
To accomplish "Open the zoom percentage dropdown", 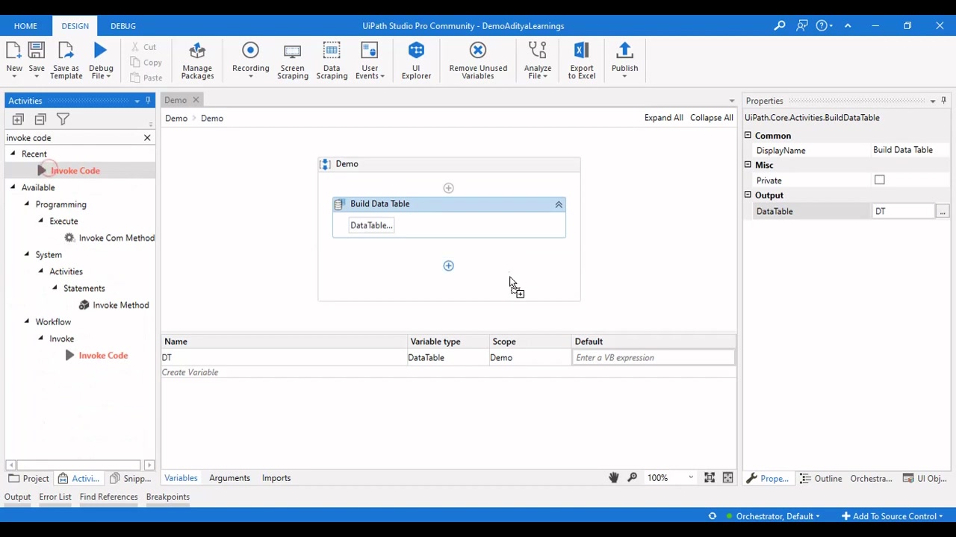I will pyautogui.click(x=691, y=477).
